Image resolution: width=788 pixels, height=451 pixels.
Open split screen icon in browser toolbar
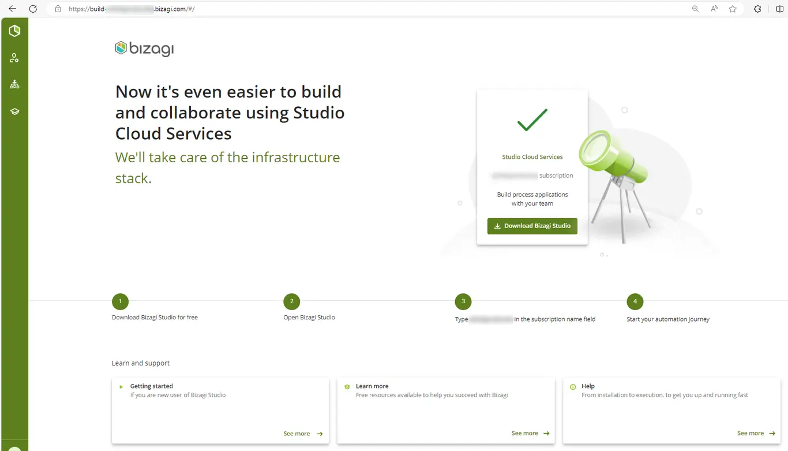click(x=780, y=9)
